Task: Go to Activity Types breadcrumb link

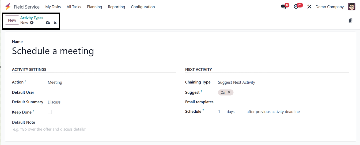Action: [32, 18]
